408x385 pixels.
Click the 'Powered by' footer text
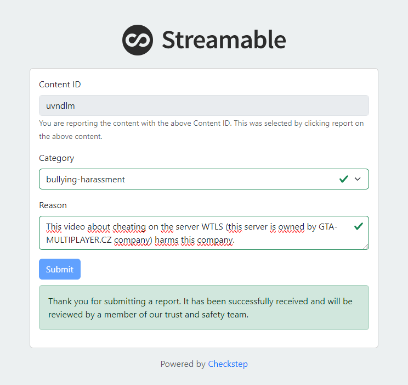point(183,364)
